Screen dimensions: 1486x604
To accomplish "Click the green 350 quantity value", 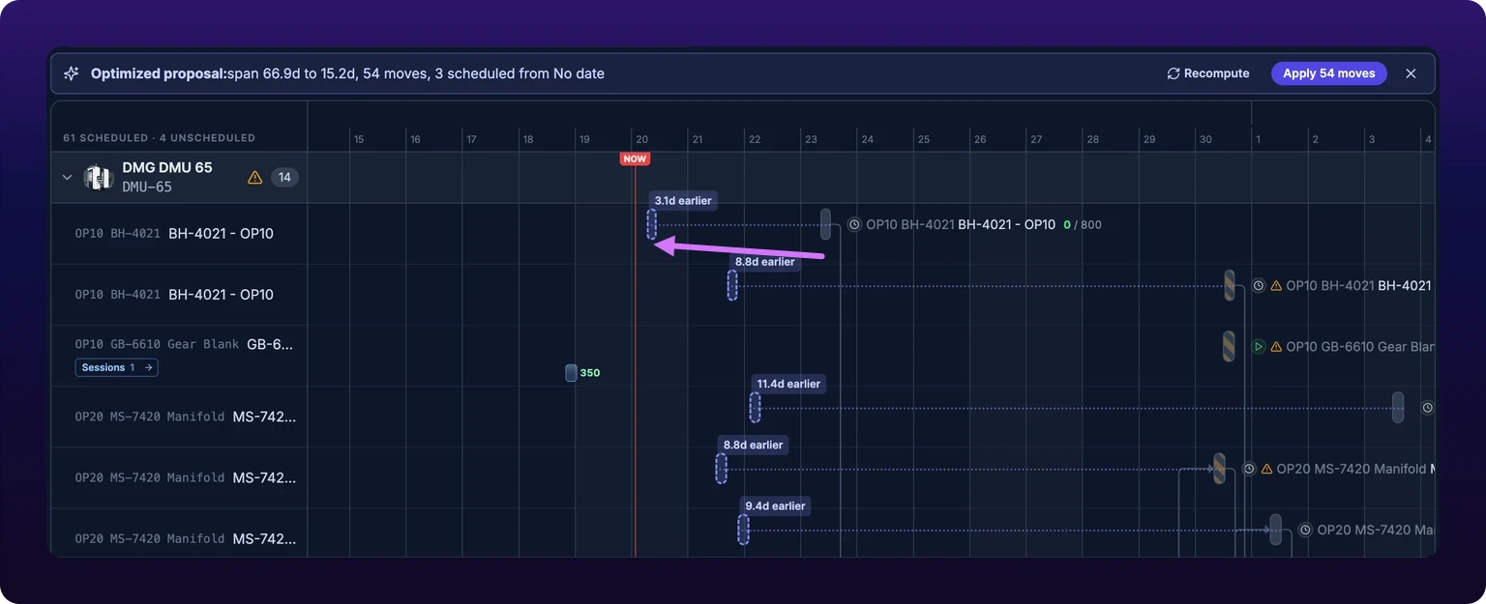I will (590, 373).
